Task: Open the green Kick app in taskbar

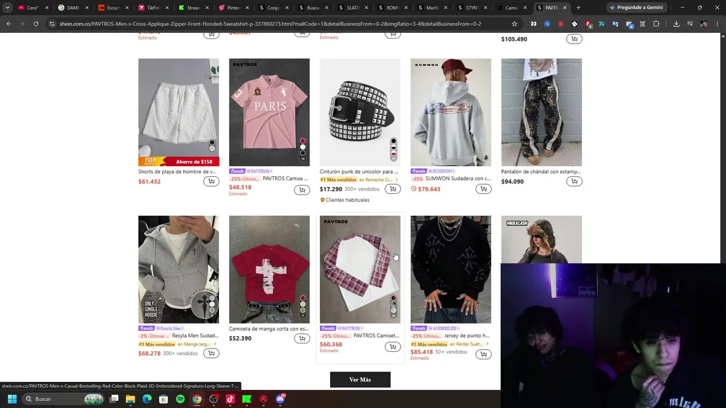Action: click(247, 399)
